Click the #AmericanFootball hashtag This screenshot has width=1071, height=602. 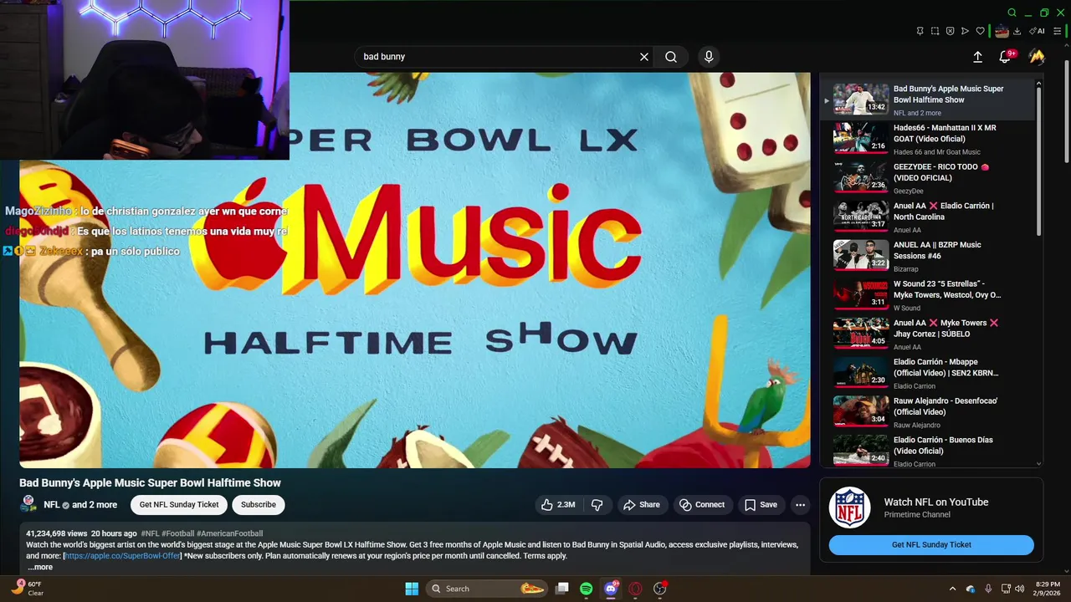(x=229, y=533)
